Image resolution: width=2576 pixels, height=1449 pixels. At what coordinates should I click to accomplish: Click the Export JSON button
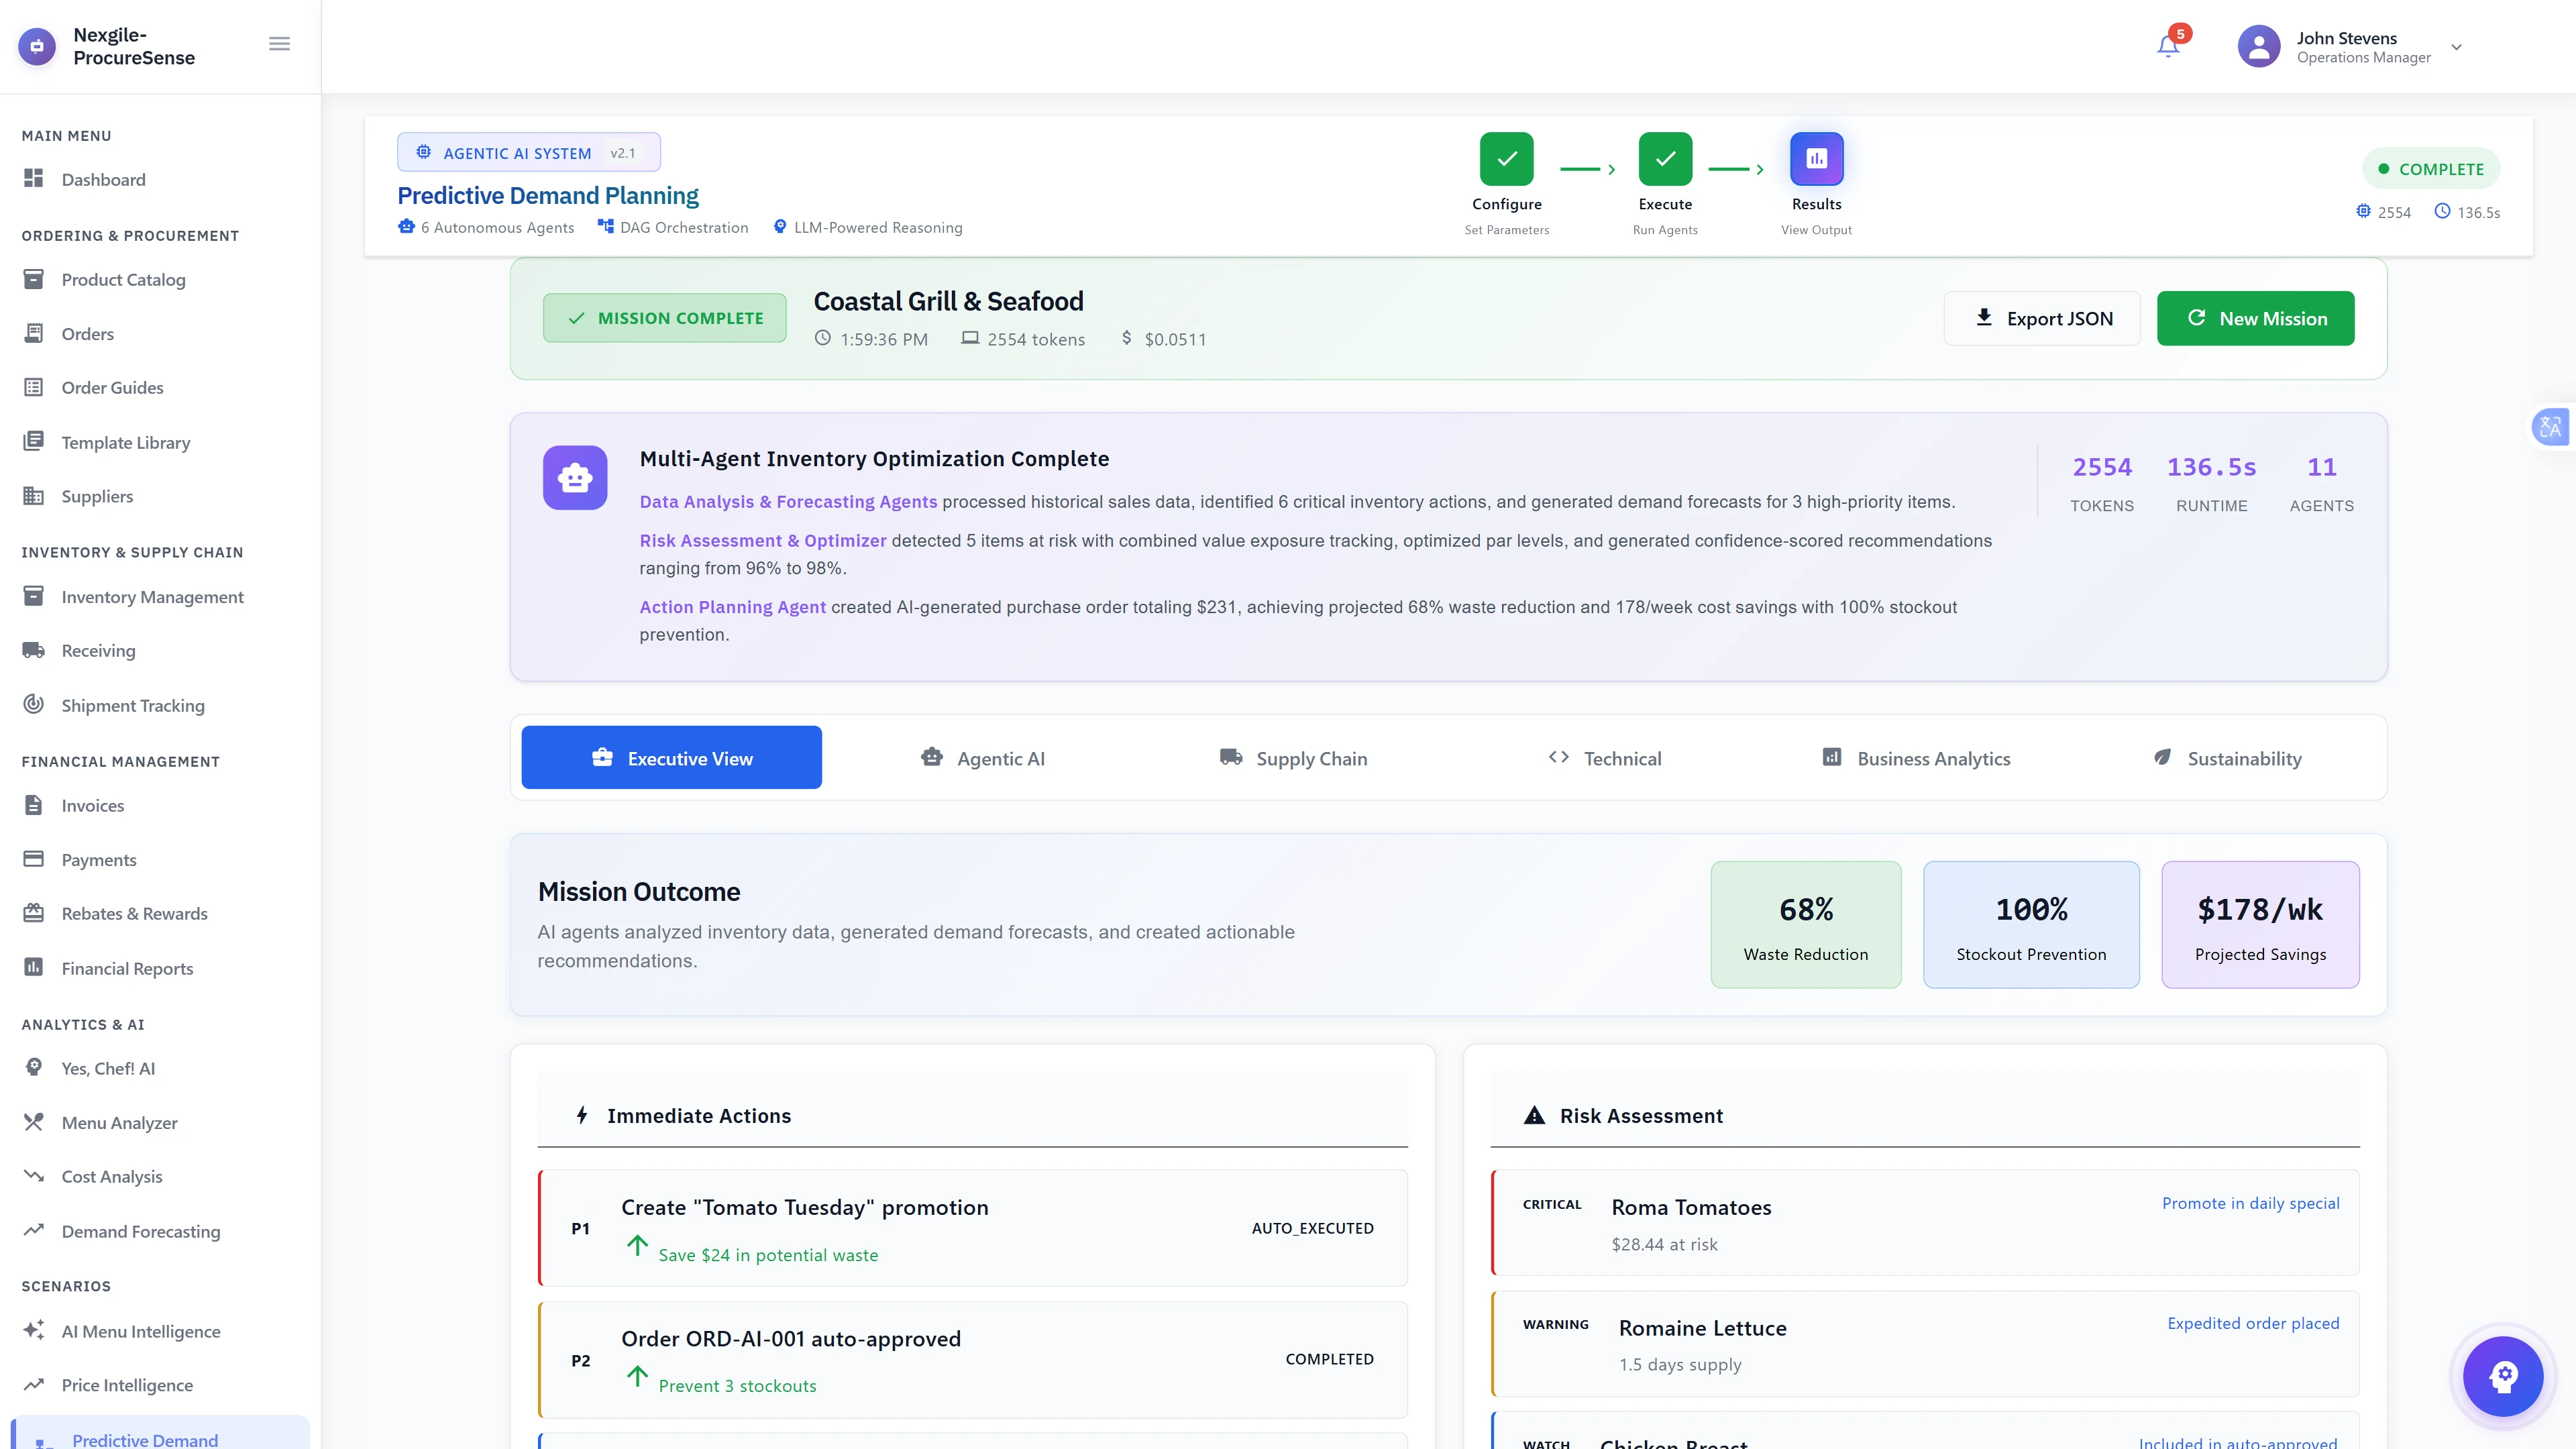[2043, 318]
